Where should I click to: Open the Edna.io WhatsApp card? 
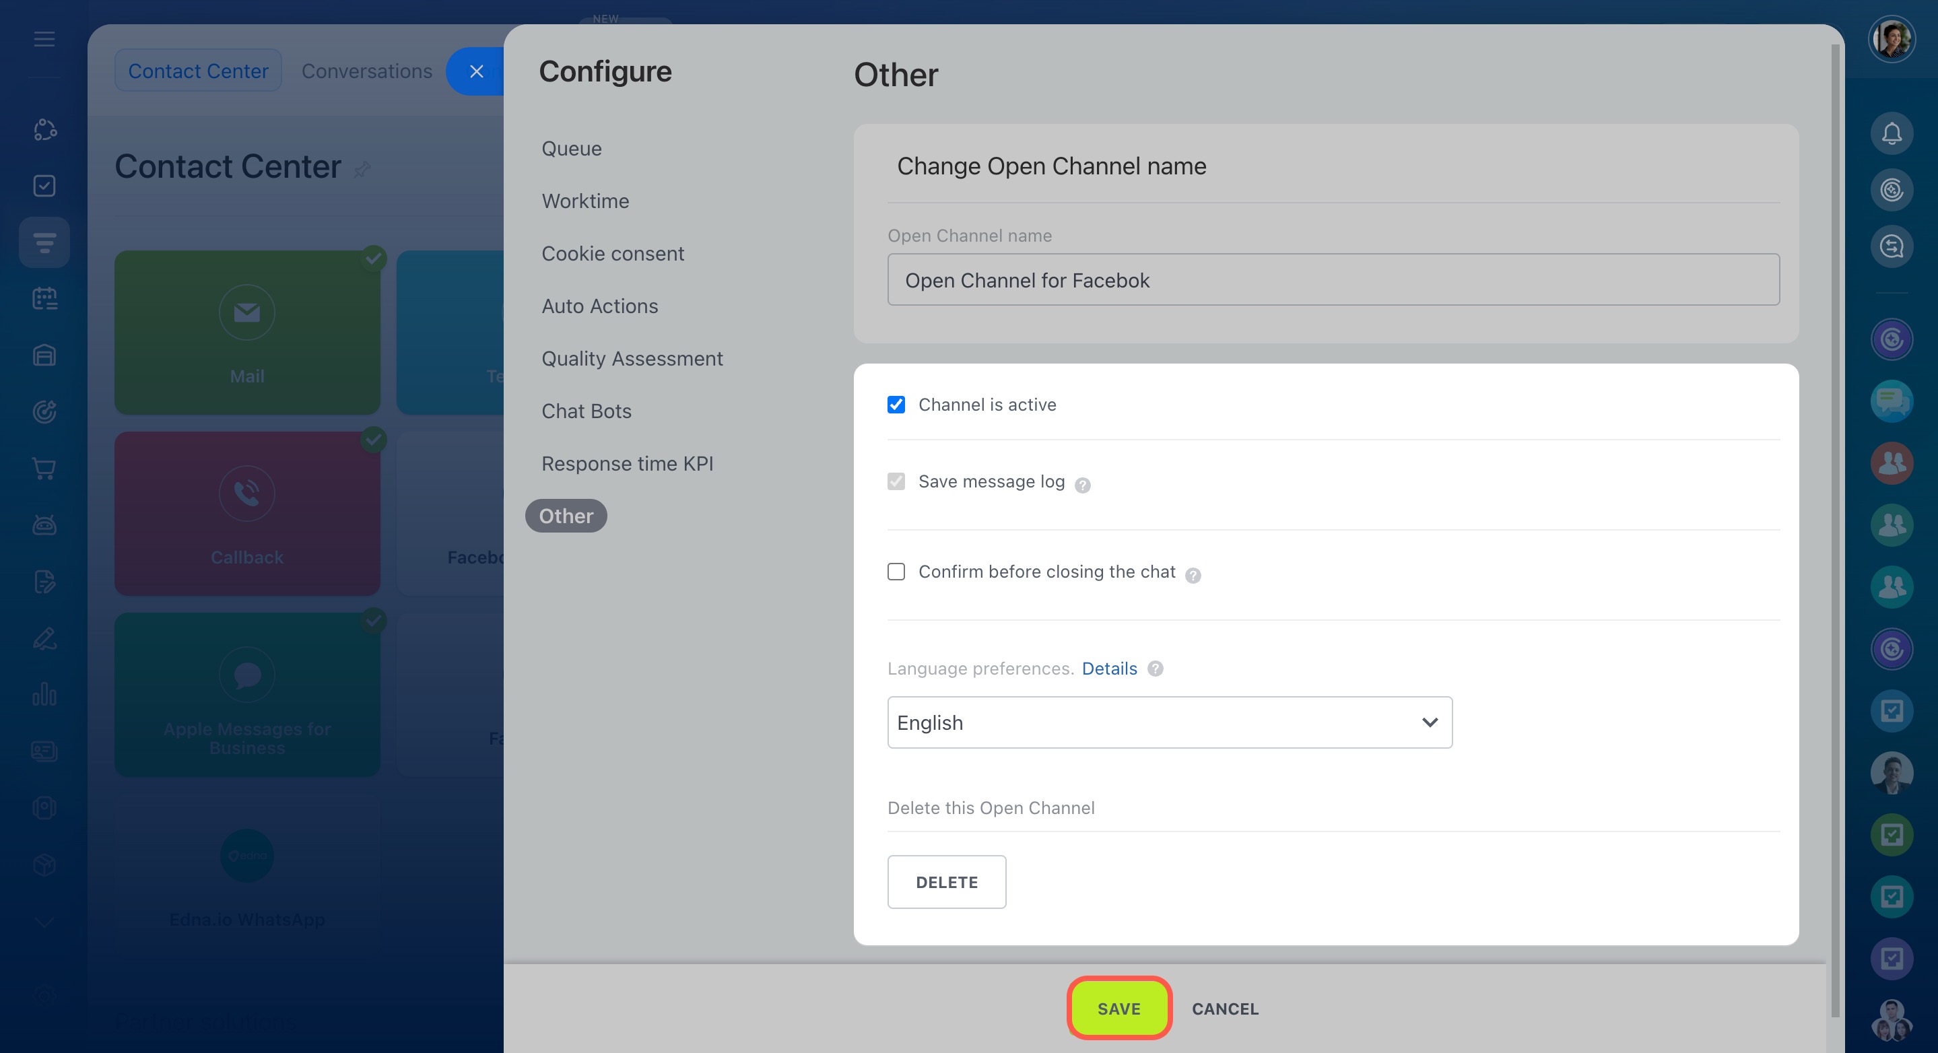(246, 876)
